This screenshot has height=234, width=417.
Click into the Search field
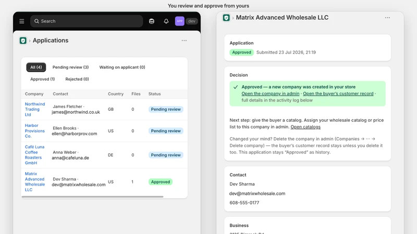pos(87,21)
